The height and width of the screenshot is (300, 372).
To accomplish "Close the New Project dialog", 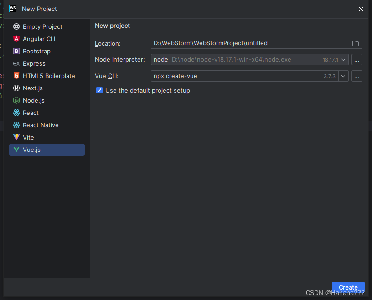I will pyautogui.click(x=361, y=9).
